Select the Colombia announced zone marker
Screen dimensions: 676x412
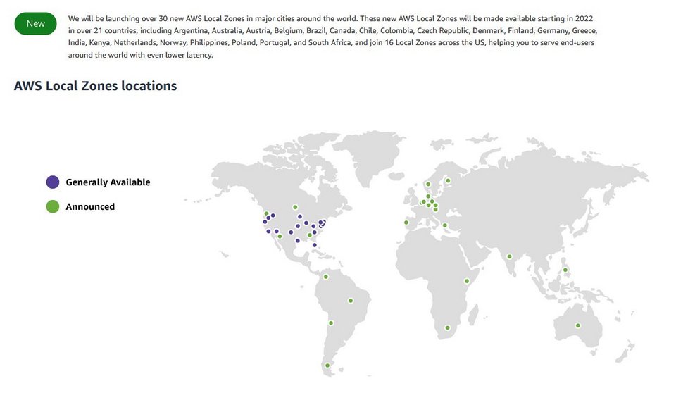[325, 277]
